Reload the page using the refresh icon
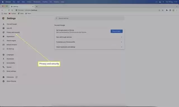This screenshot has width=179, height=107. pyautogui.click(x=9, y=10)
